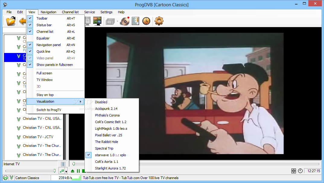Image resolution: width=324 pixels, height=183 pixels.
Task: Select Disabled visualization
Action: [112, 102]
